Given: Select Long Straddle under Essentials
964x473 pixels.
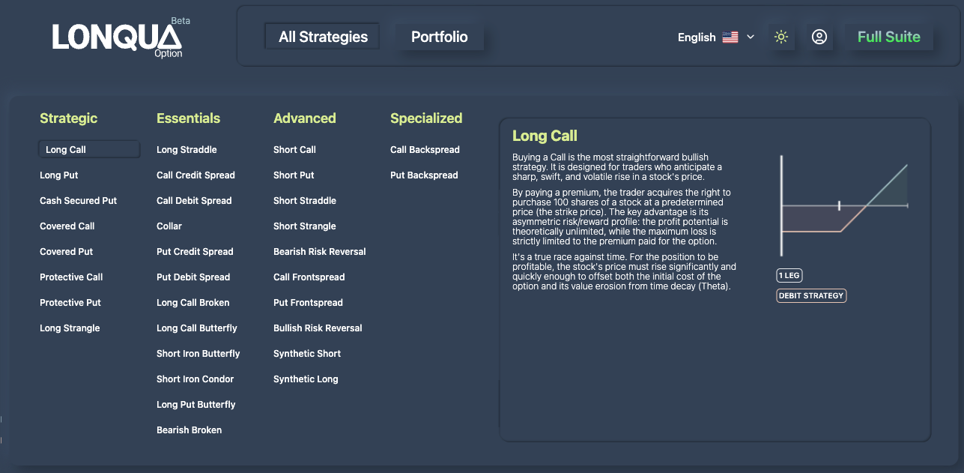Looking at the screenshot, I should tap(187, 149).
